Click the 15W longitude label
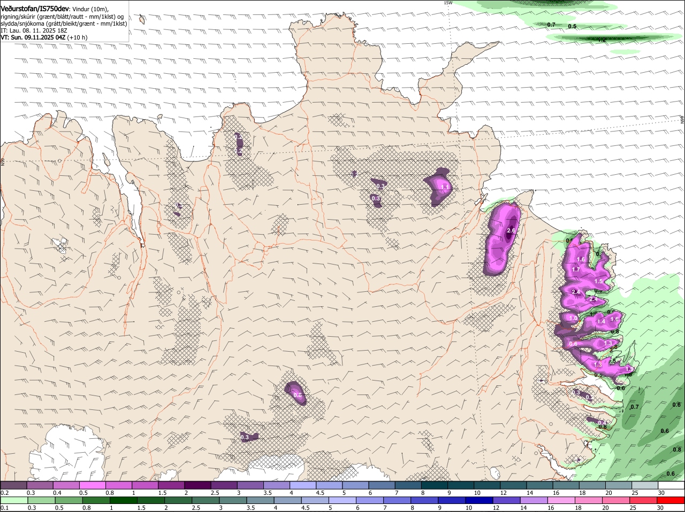Image resolution: width=685 pixels, height=512 pixels. [x=448, y=3]
